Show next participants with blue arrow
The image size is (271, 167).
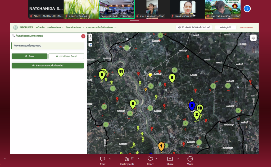247,9
